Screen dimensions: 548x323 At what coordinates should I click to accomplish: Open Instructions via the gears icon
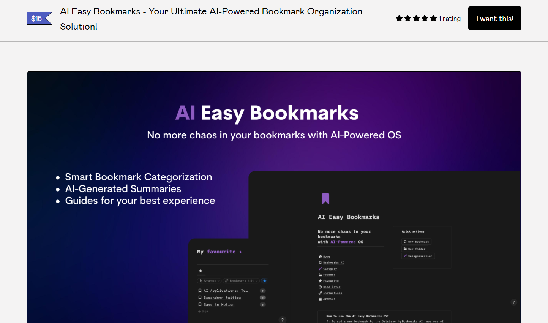[x=320, y=293]
